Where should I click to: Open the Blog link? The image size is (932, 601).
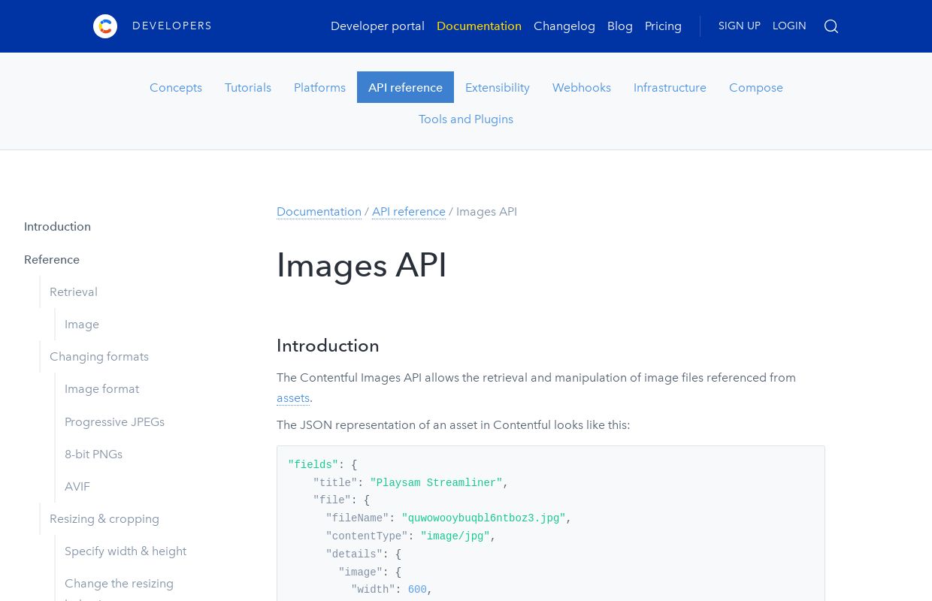(620, 26)
